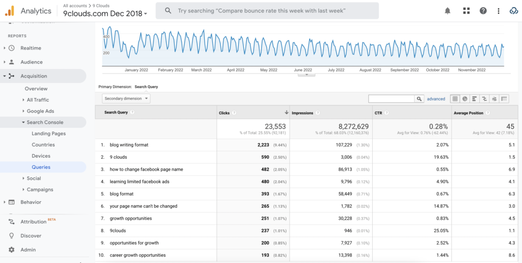This screenshot has width=522, height=263.
Task: Focus the table filter input field
Action: [x=391, y=99]
